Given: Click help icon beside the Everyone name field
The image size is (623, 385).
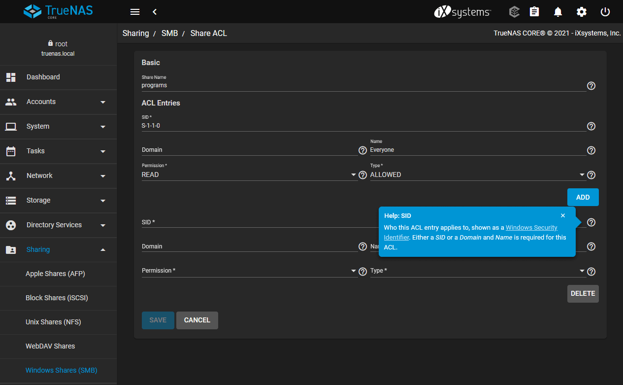Looking at the screenshot, I should click(x=591, y=150).
